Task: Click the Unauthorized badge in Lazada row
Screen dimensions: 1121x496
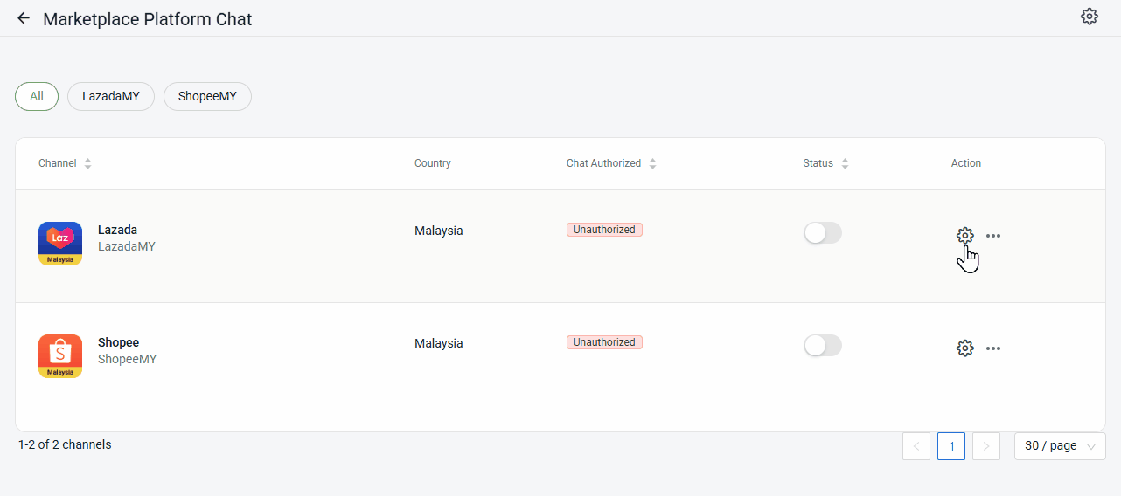Action: 604,230
